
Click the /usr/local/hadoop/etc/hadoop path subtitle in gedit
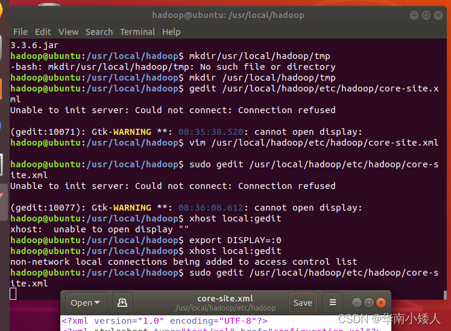225,308
